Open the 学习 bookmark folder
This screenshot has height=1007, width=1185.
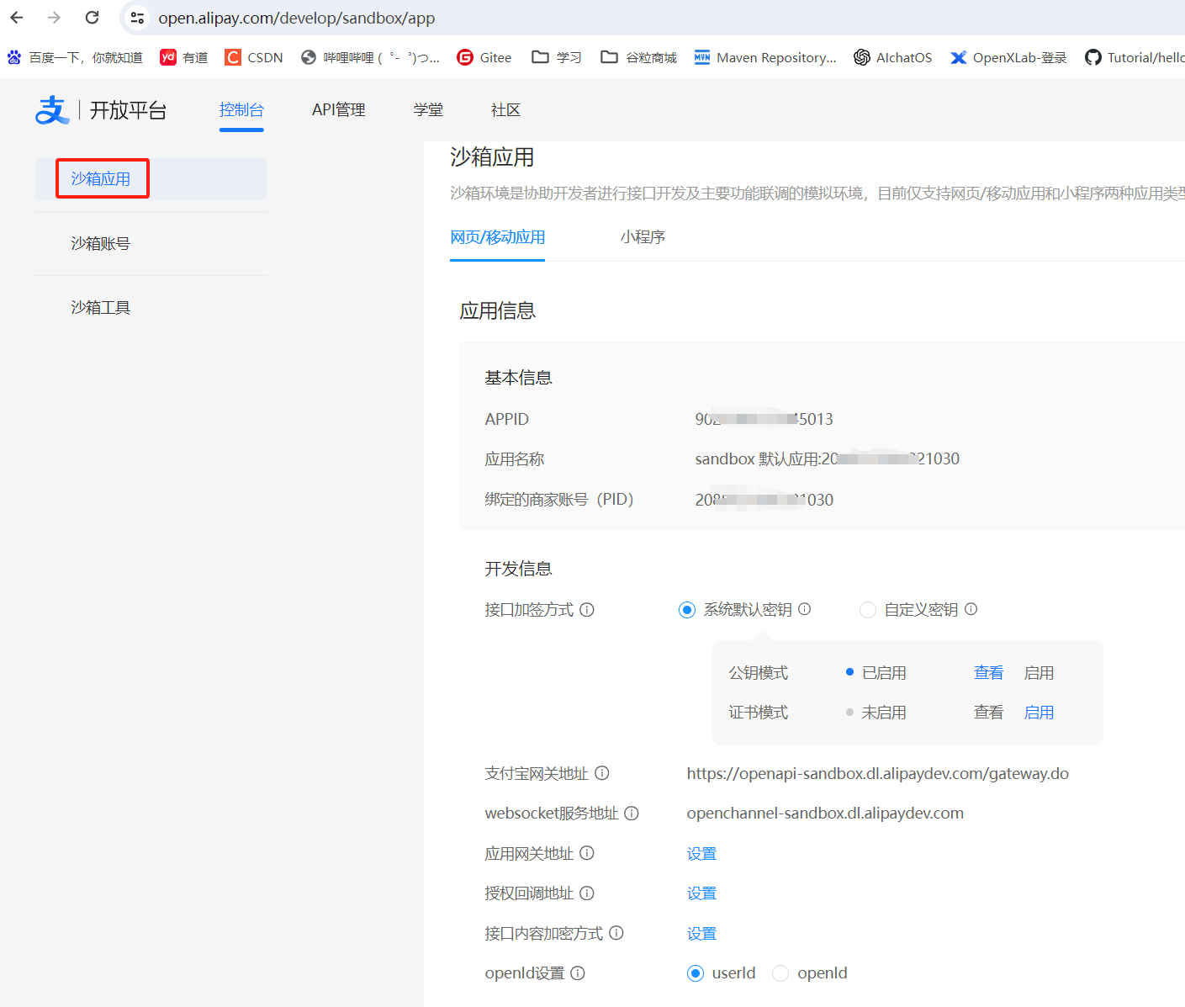[x=557, y=57]
